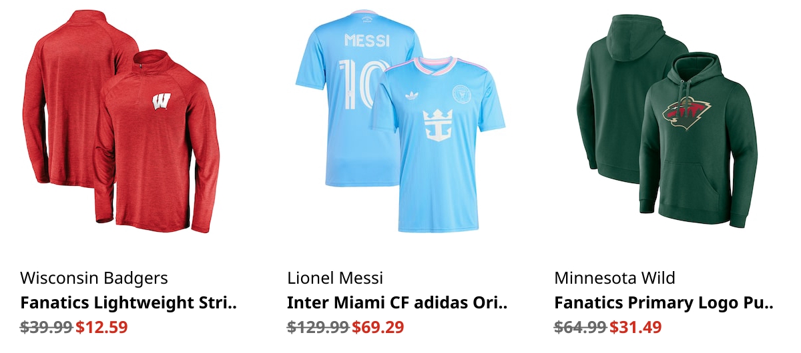Click the $69.29 sale price
Screen dimensions: 801x353
pyautogui.click(x=378, y=328)
